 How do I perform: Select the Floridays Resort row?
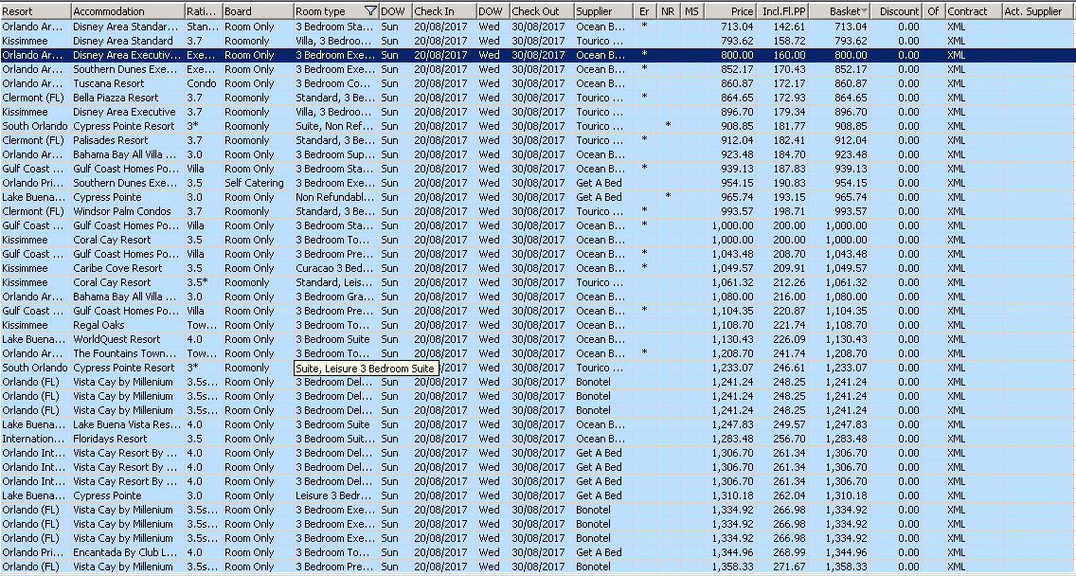[x=538, y=439]
